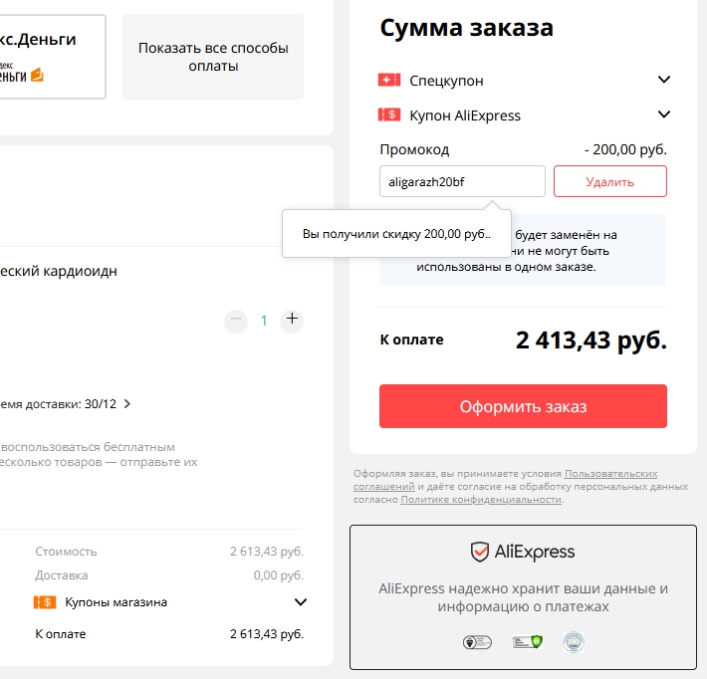
Task: Click the leftmost black security badge
Action: 475,642
